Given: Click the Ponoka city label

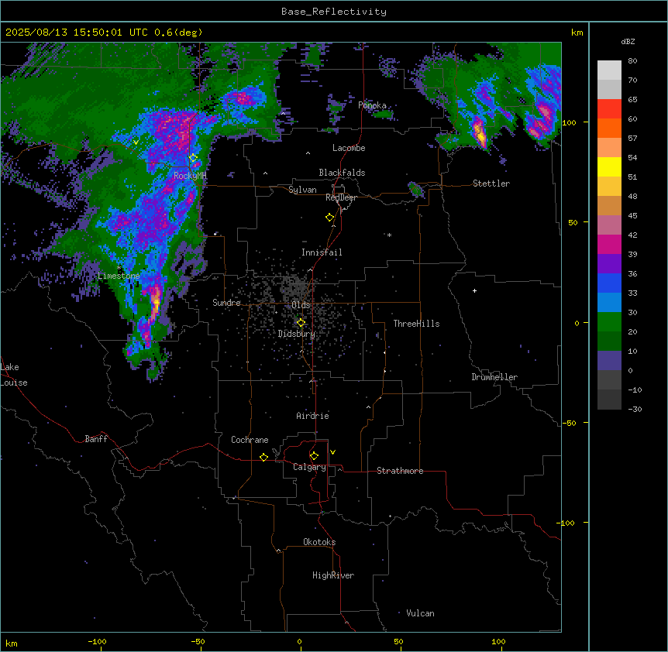Looking at the screenshot, I should click(x=372, y=105).
